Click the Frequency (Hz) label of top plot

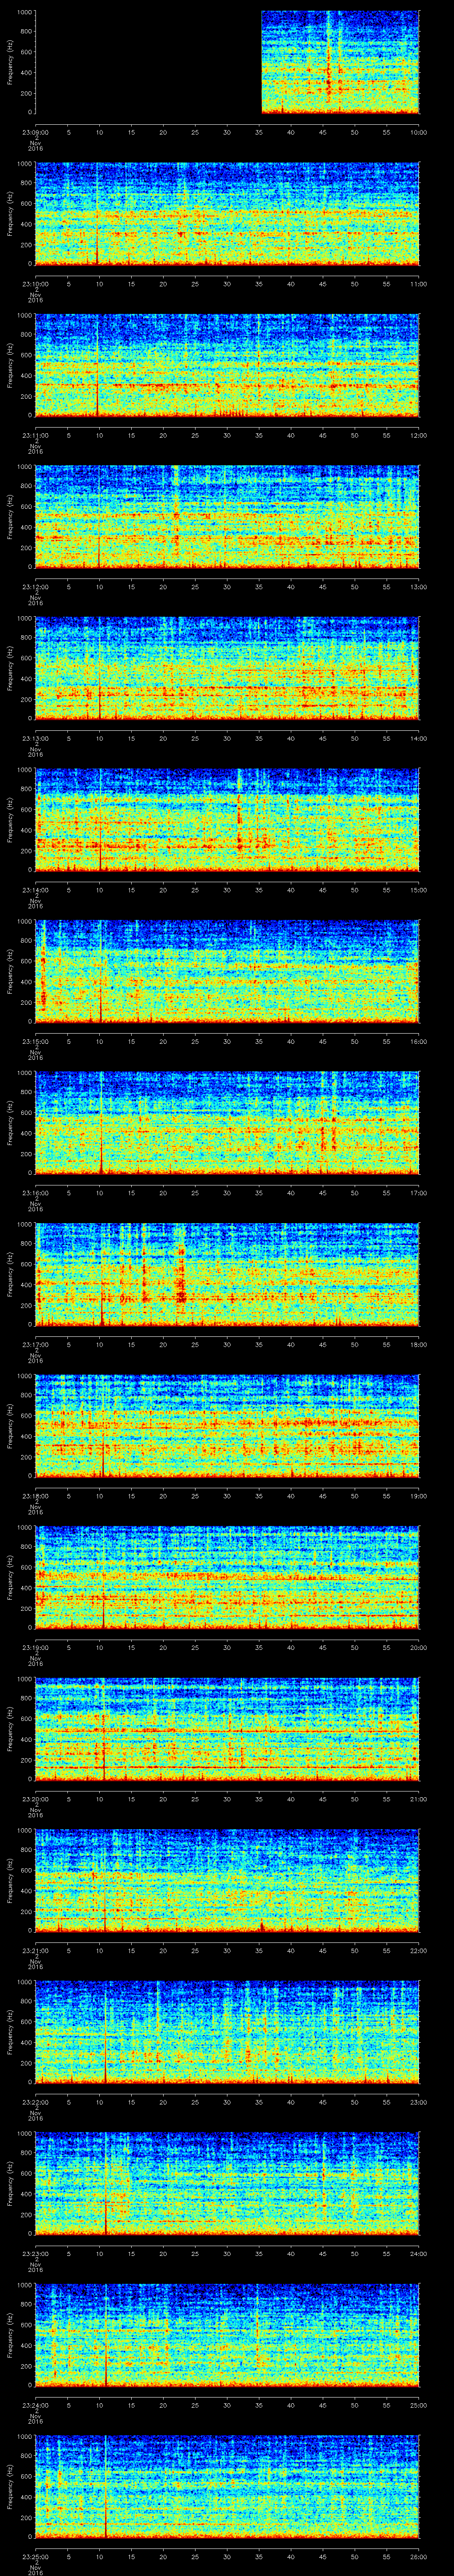coord(10,62)
